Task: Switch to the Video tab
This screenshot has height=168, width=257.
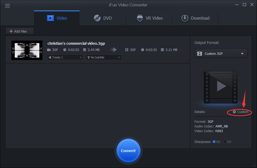Action: pos(57,18)
